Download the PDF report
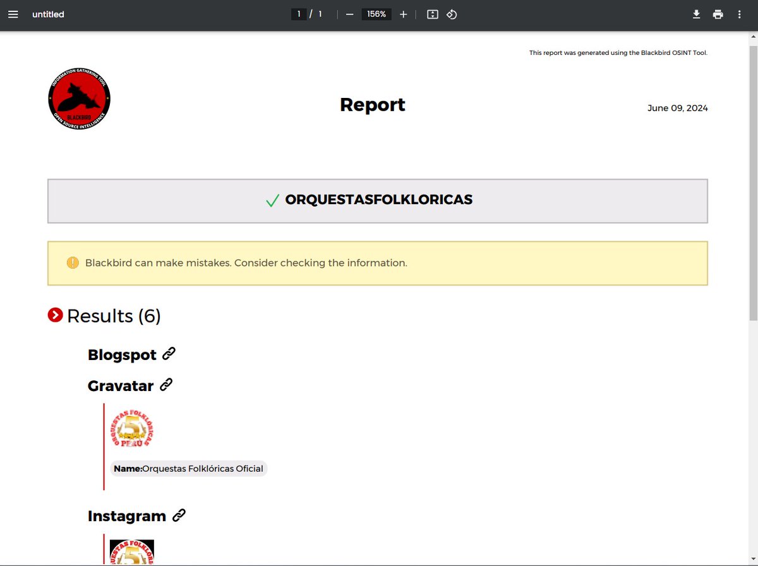 (697, 14)
